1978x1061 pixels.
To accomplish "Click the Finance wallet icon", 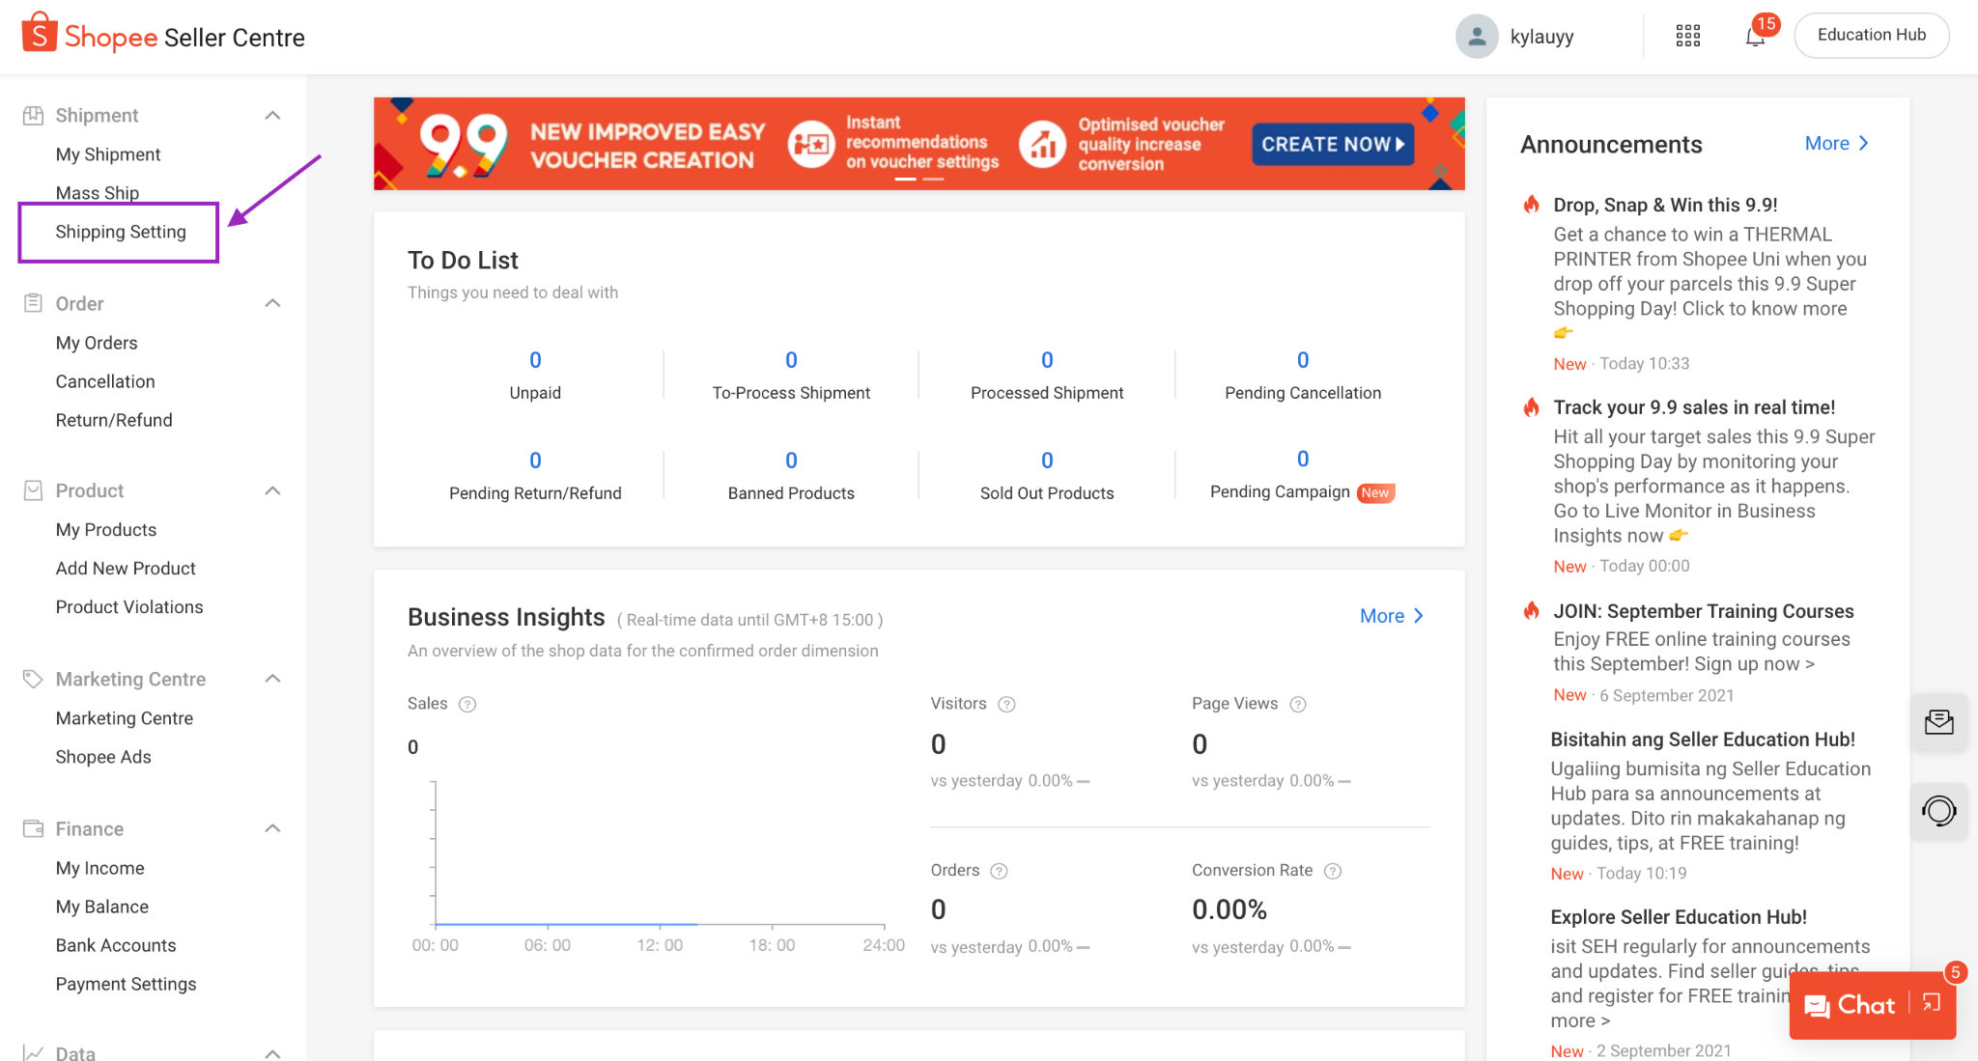I will point(33,828).
